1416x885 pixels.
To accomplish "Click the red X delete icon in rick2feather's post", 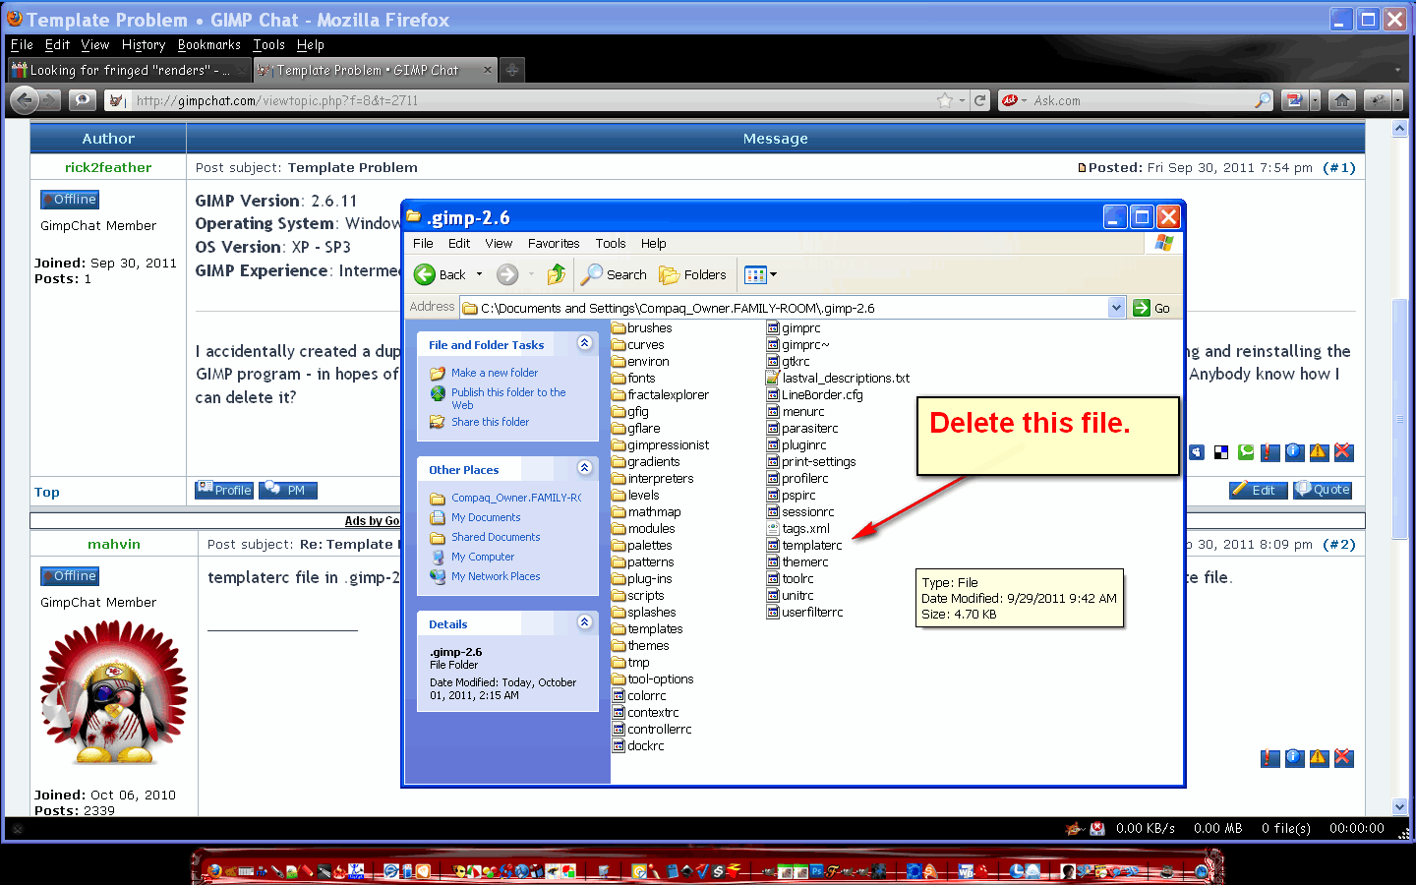I will pos(1343,452).
